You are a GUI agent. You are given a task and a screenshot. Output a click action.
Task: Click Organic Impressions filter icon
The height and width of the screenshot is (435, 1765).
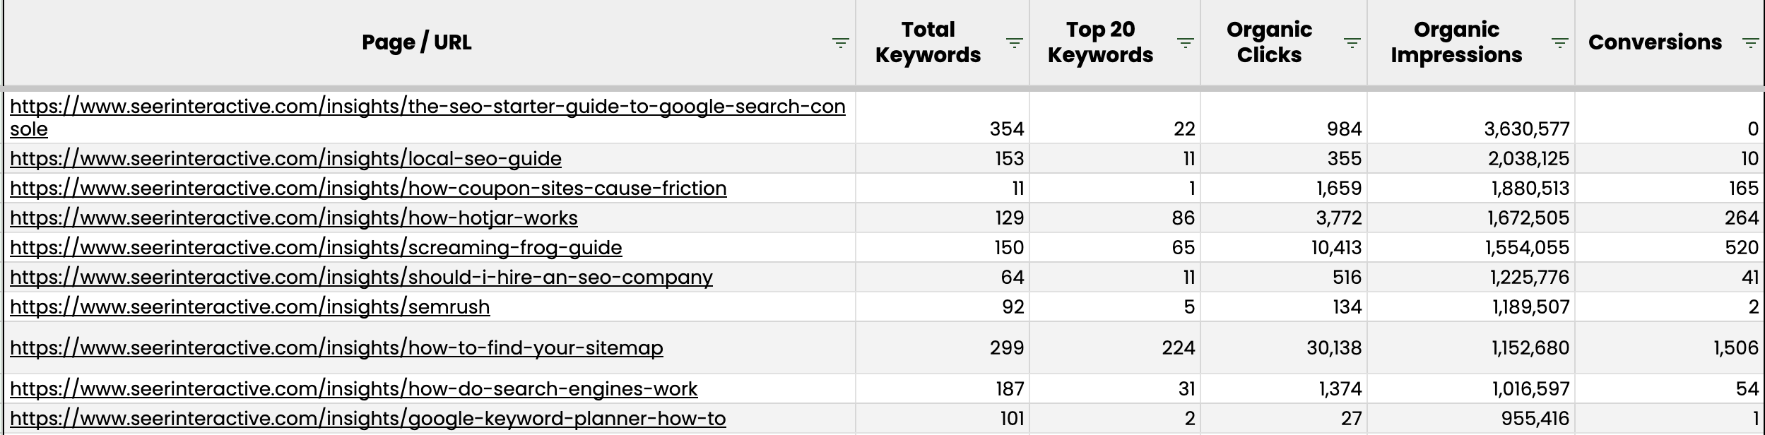1559,43
